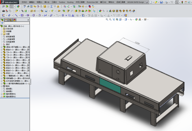Select the Spline sketch tool
Screen dimensions: 192x131
[45, 15]
